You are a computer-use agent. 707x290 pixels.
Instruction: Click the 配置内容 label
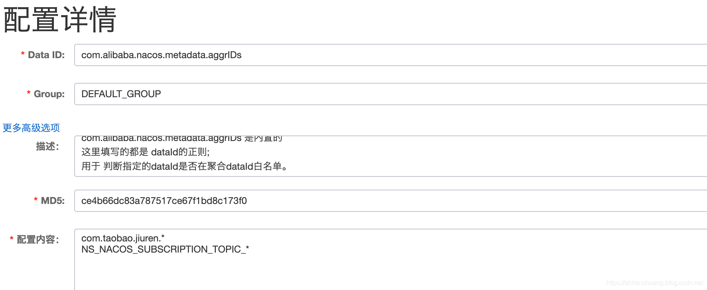click(38, 239)
